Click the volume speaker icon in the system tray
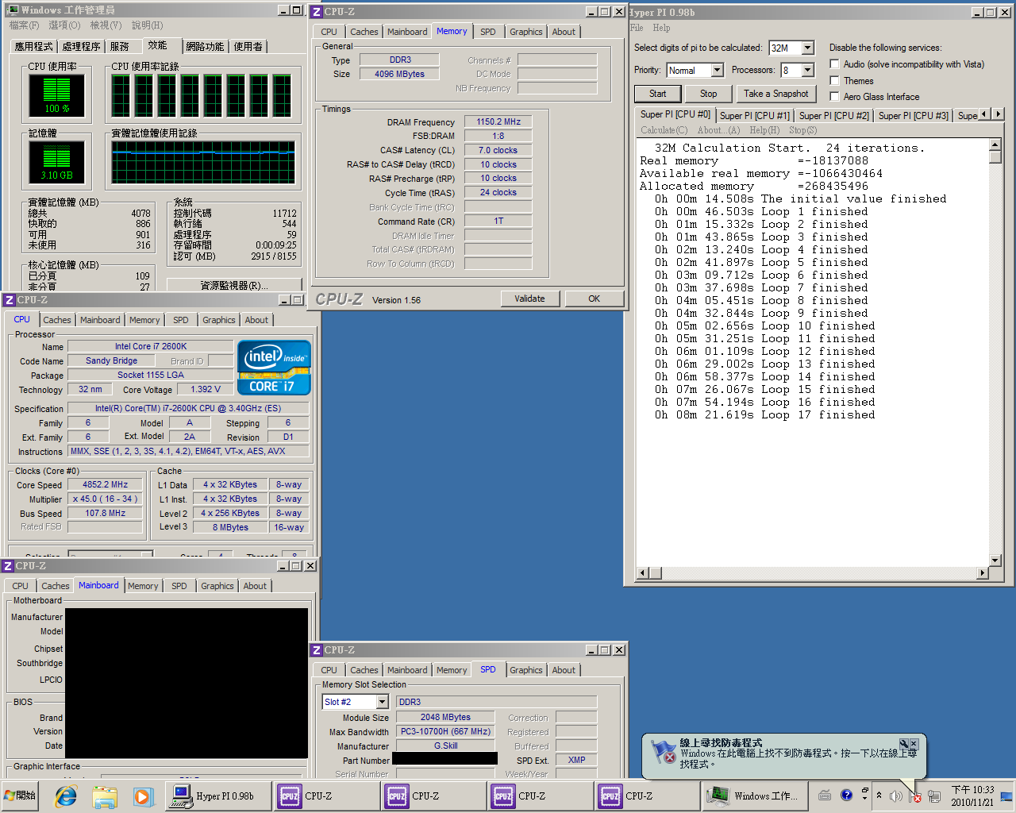Viewport: 1016px width, 813px height. 896,796
